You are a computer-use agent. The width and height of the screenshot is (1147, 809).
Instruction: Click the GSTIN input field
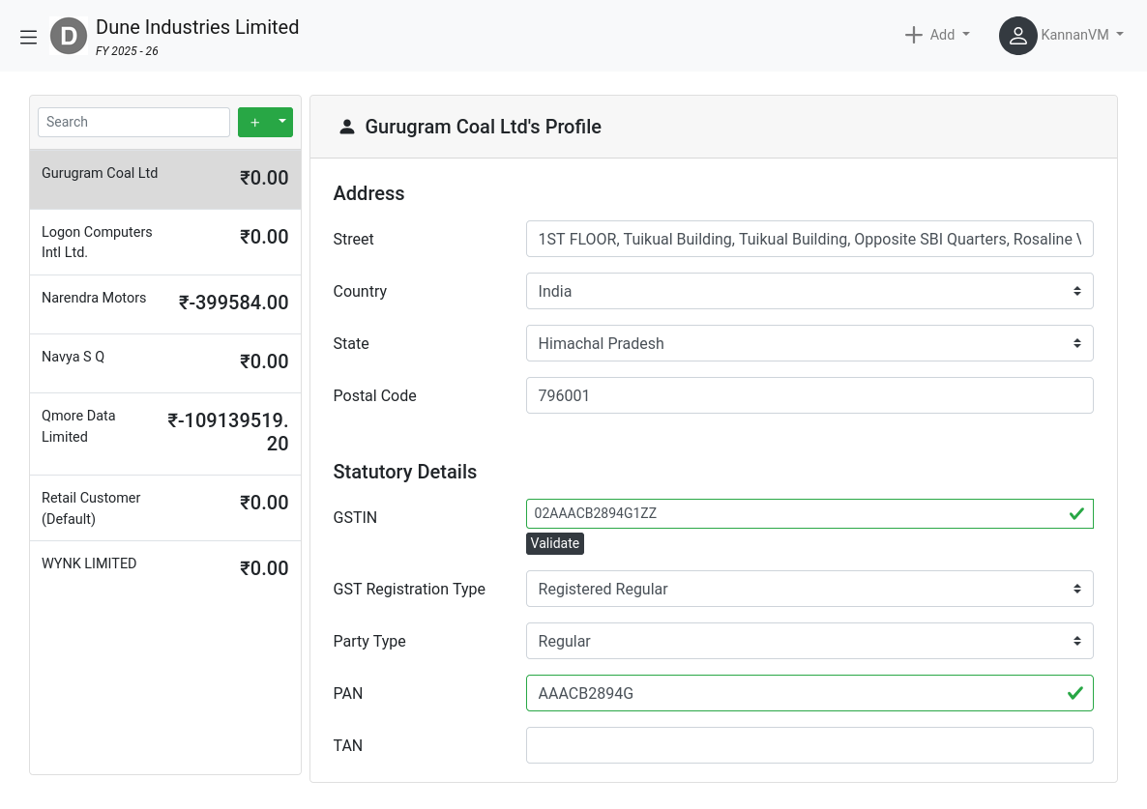[809, 514]
